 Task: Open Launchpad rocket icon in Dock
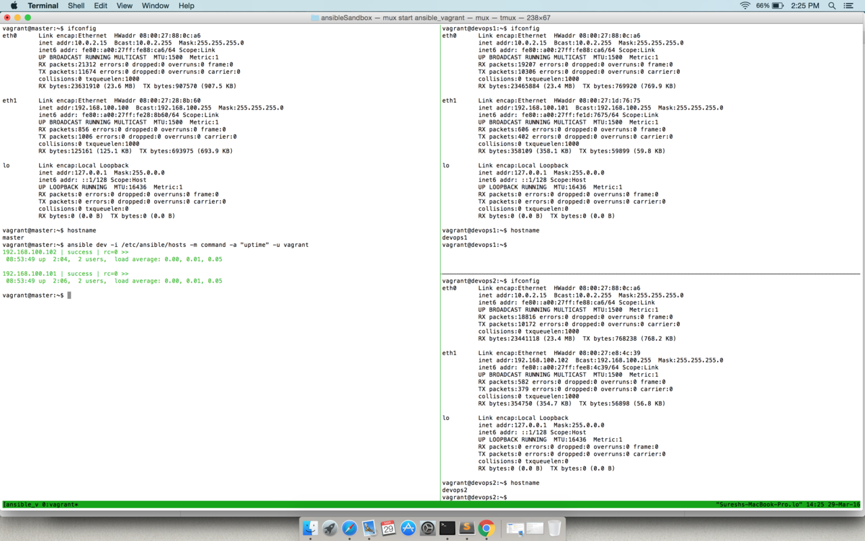pyautogui.click(x=330, y=527)
